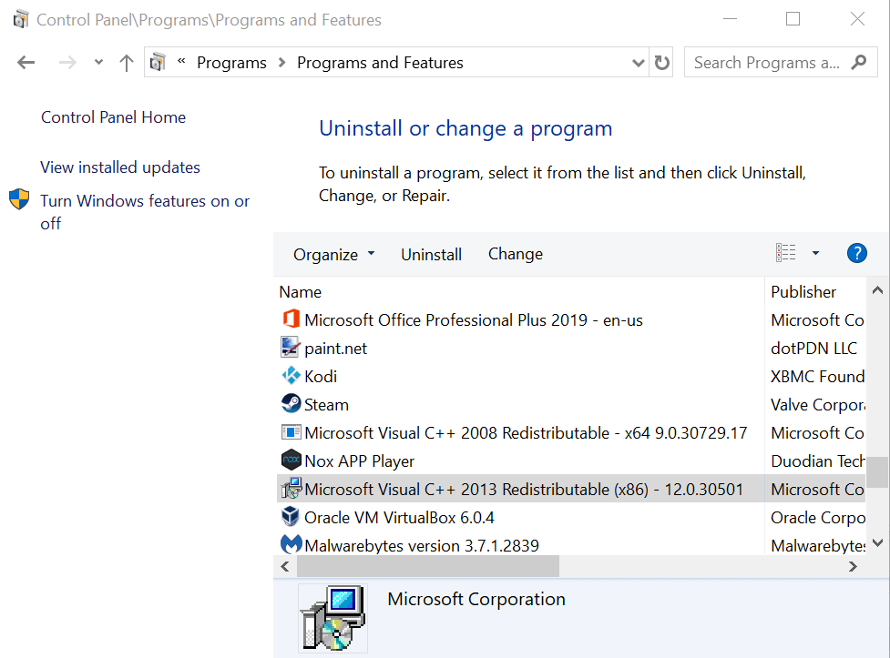Click the title bar Control Panel icon
Viewport: 890px width, 658px height.
point(20,19)
